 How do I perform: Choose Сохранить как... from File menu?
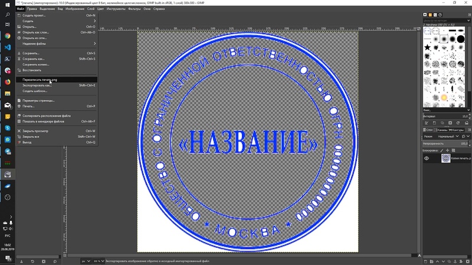pyautogui.click(x=57, y=59)
